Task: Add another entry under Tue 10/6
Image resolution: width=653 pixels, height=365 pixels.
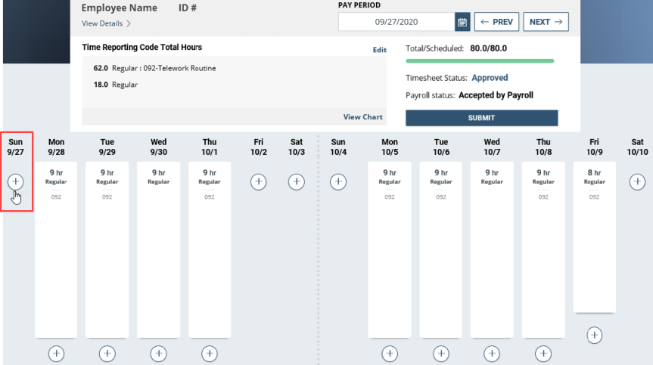Action: tap(441, 354)
